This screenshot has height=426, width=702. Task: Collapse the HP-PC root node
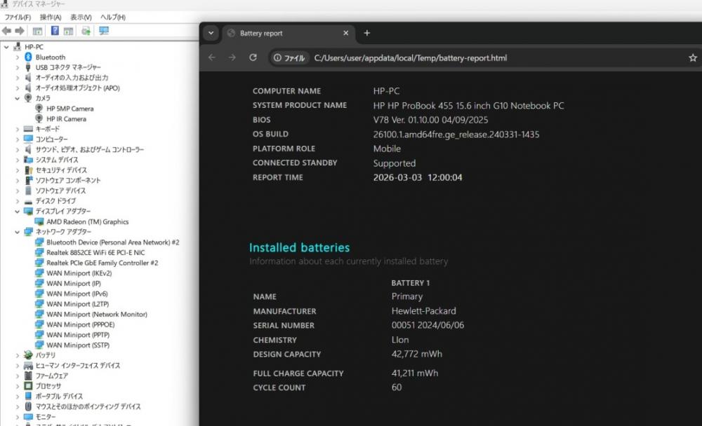coord(6,46)
